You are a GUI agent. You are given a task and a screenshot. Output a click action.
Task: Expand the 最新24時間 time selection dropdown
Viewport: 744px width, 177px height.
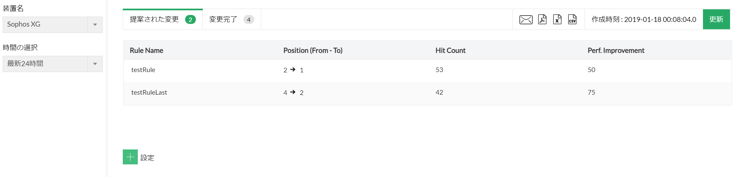coord(52,64)
